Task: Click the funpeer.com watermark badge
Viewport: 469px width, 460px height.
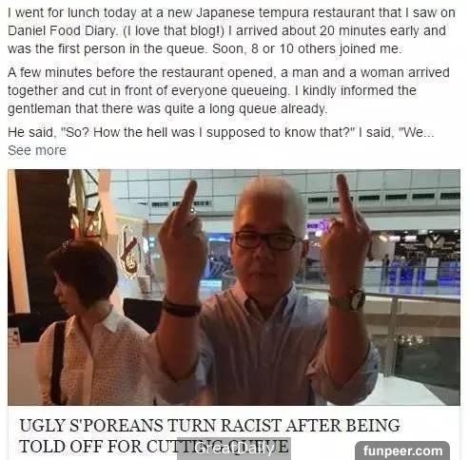Action: pos(402,450)
